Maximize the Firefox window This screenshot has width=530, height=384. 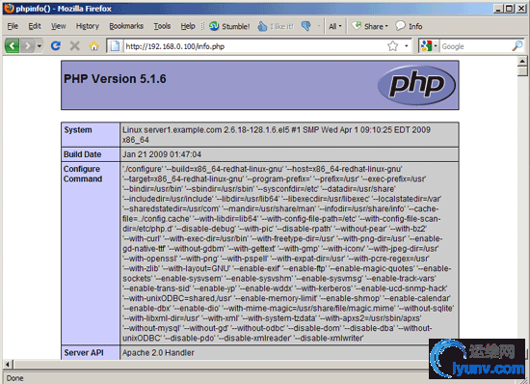pos(510,9)
